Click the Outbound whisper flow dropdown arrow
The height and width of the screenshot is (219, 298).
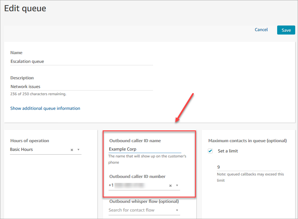coord(177,210)
